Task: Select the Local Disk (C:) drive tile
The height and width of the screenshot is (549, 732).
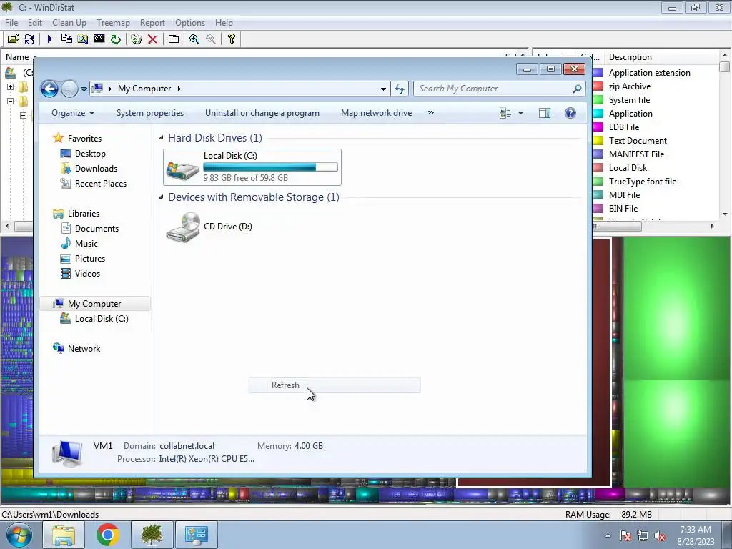Action: (252, 167)
